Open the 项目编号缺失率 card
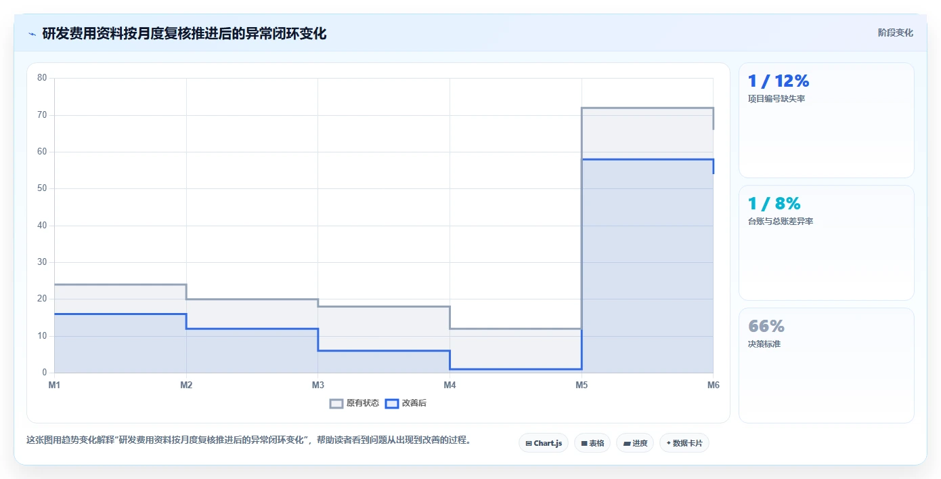 827,120
